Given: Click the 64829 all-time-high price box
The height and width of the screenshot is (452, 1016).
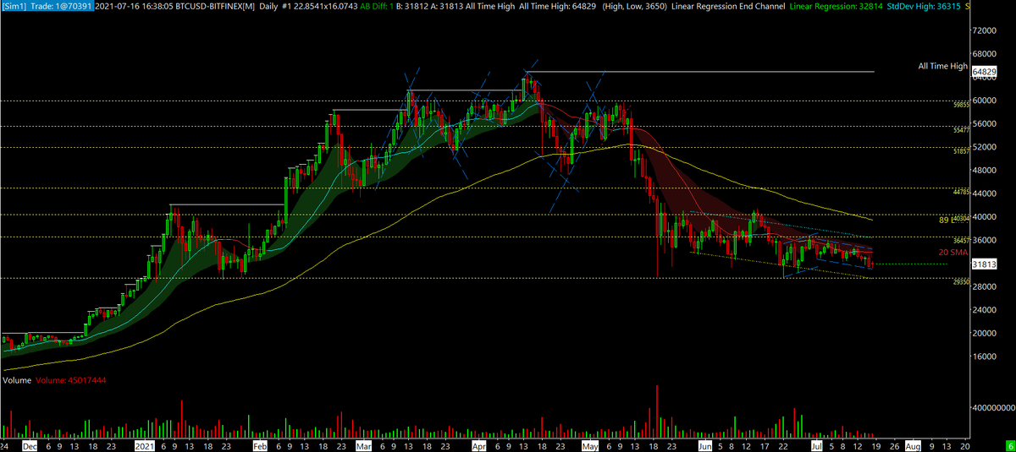Looking at the screenshot, I should coord(984,72).
